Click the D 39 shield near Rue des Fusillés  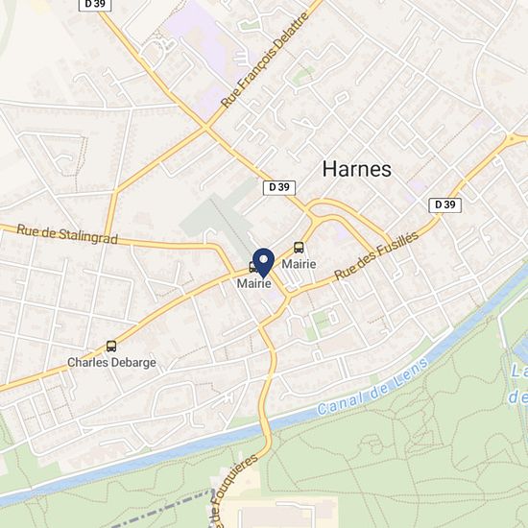[444, 205]
